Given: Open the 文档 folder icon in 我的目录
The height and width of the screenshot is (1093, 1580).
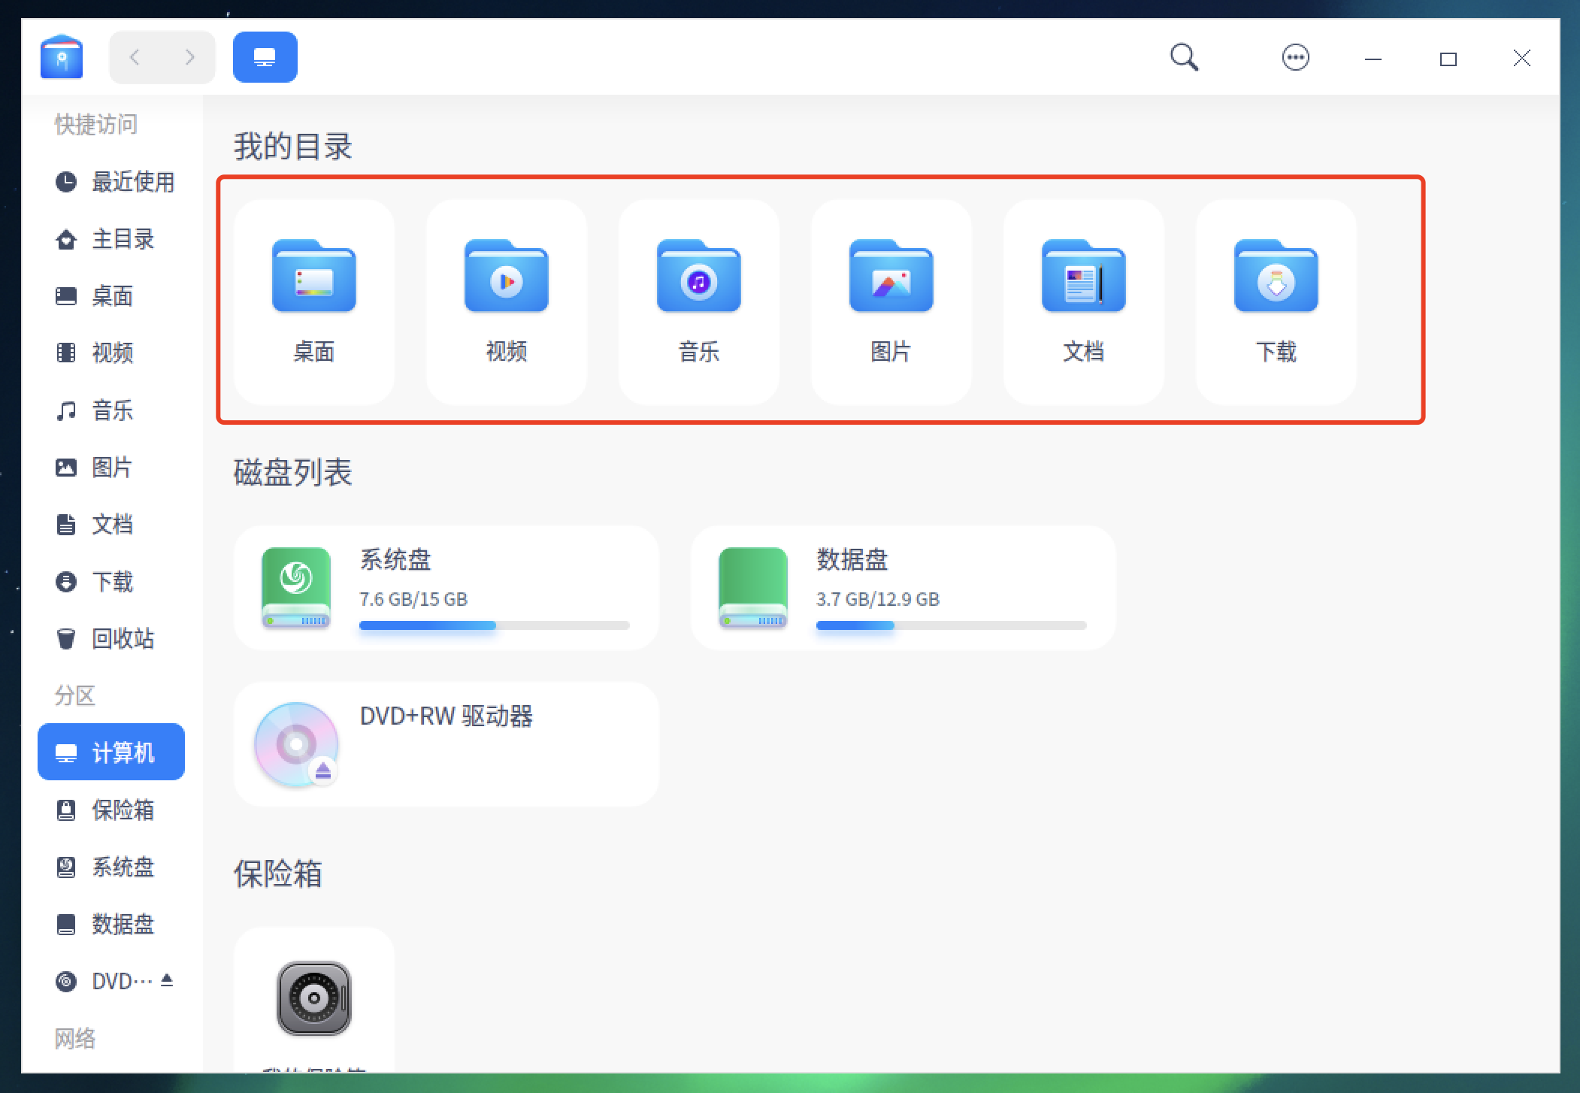Looking at the screenshot, I should click(1084, 275).
